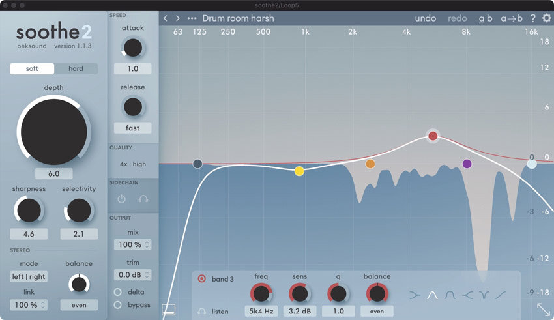554x320 pixels.
Task: Click the band freq knob
Action: pos(261,294)
